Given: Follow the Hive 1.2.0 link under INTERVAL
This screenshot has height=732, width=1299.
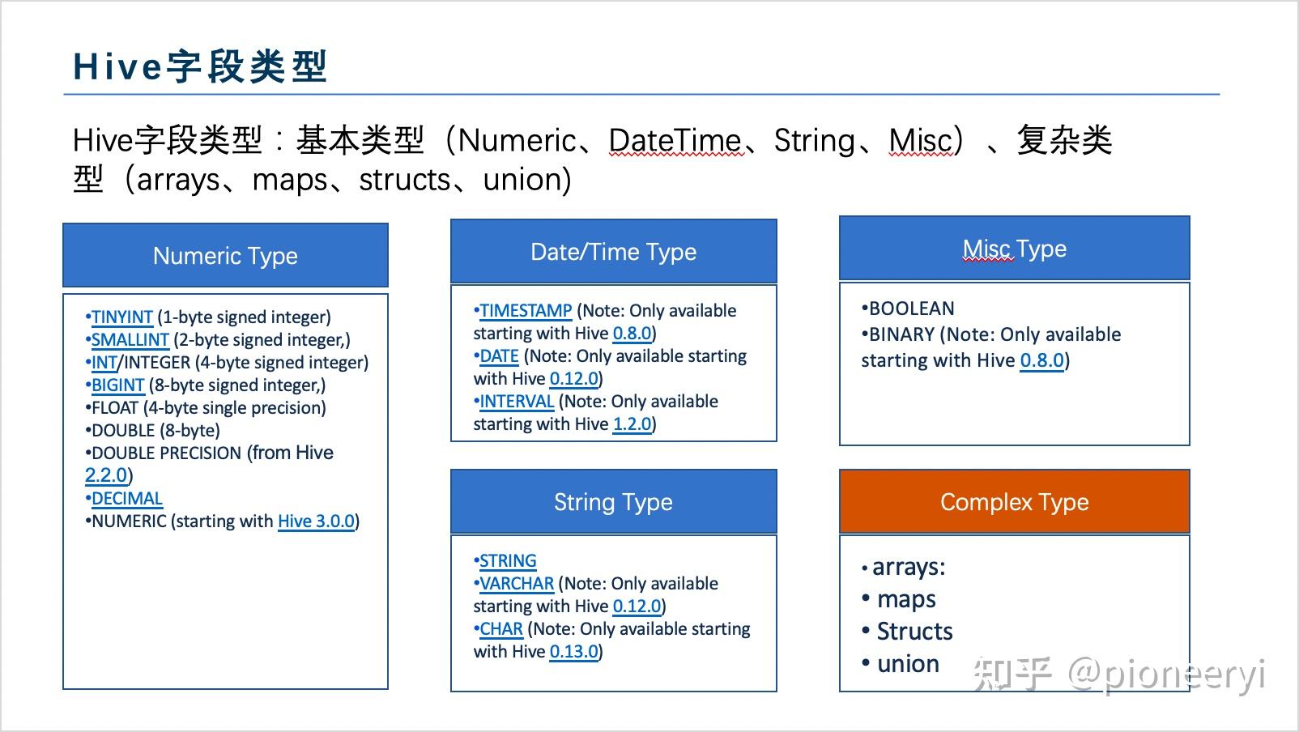Looking at the screenshot, I should [631, 423].
